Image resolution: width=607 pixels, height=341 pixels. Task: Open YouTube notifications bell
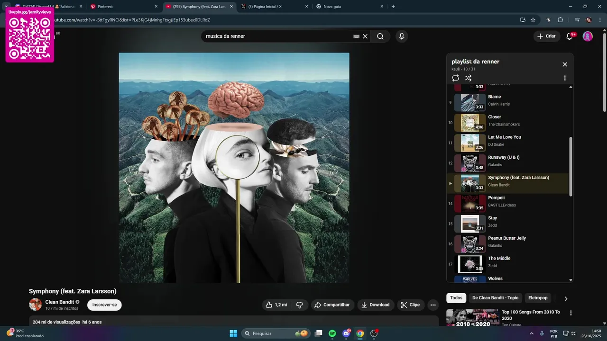pos(570,36)
